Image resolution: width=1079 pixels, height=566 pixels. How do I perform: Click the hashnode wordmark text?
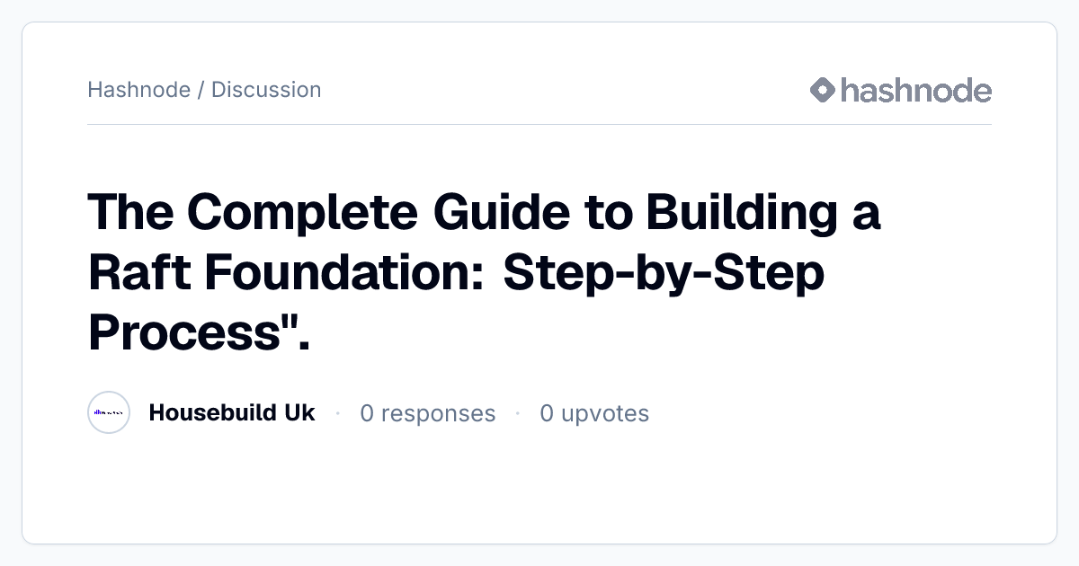[916, 90]
